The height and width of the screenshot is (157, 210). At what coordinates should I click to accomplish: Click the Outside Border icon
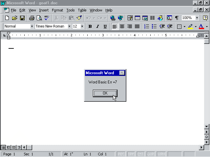(x=179, y=26)
